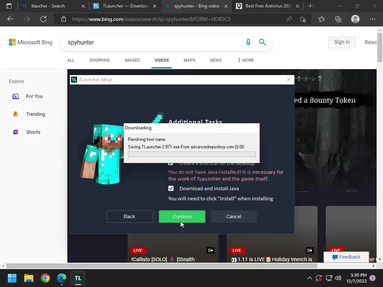Open the Shorts icon in Explore
Image resolution: width=383 pixels, height=287 pixels.
16,132
